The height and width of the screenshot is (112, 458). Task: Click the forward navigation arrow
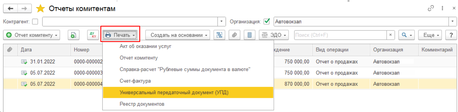(x=25, y=9)
